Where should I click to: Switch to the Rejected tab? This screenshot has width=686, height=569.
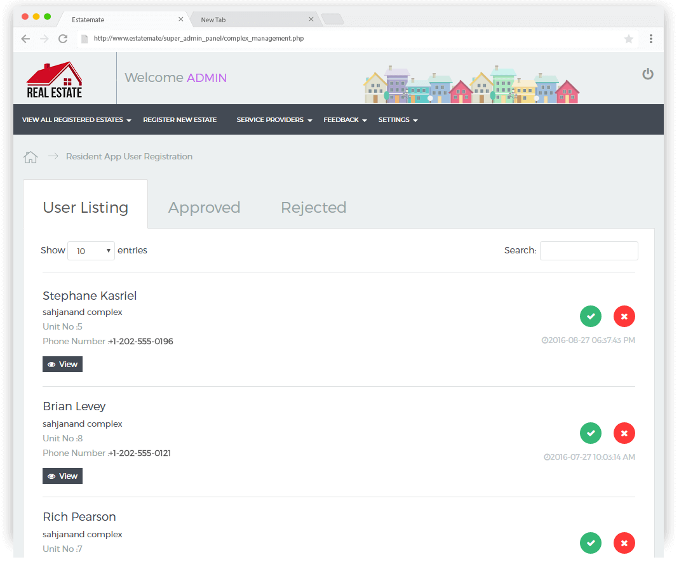pos(313,207)
